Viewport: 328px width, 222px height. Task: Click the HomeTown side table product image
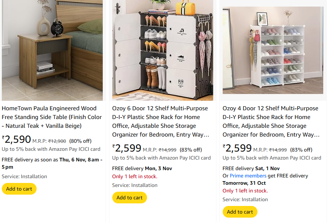tap(52, 50)
